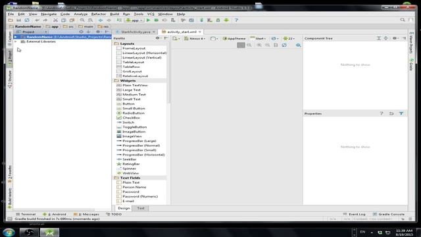Open the app run configuration dropdown
Image resolution: width=421 pixels, height=237 pixels.
[134, 20]
